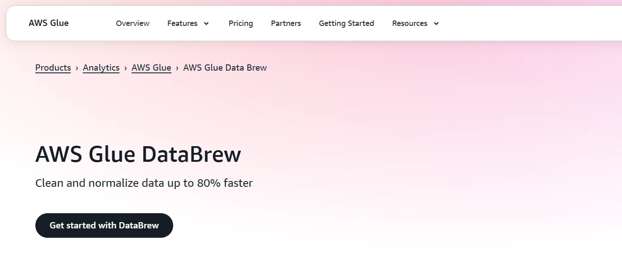Open the Features dropdown menu
622x278 pixels.
(x=182, y=23)
